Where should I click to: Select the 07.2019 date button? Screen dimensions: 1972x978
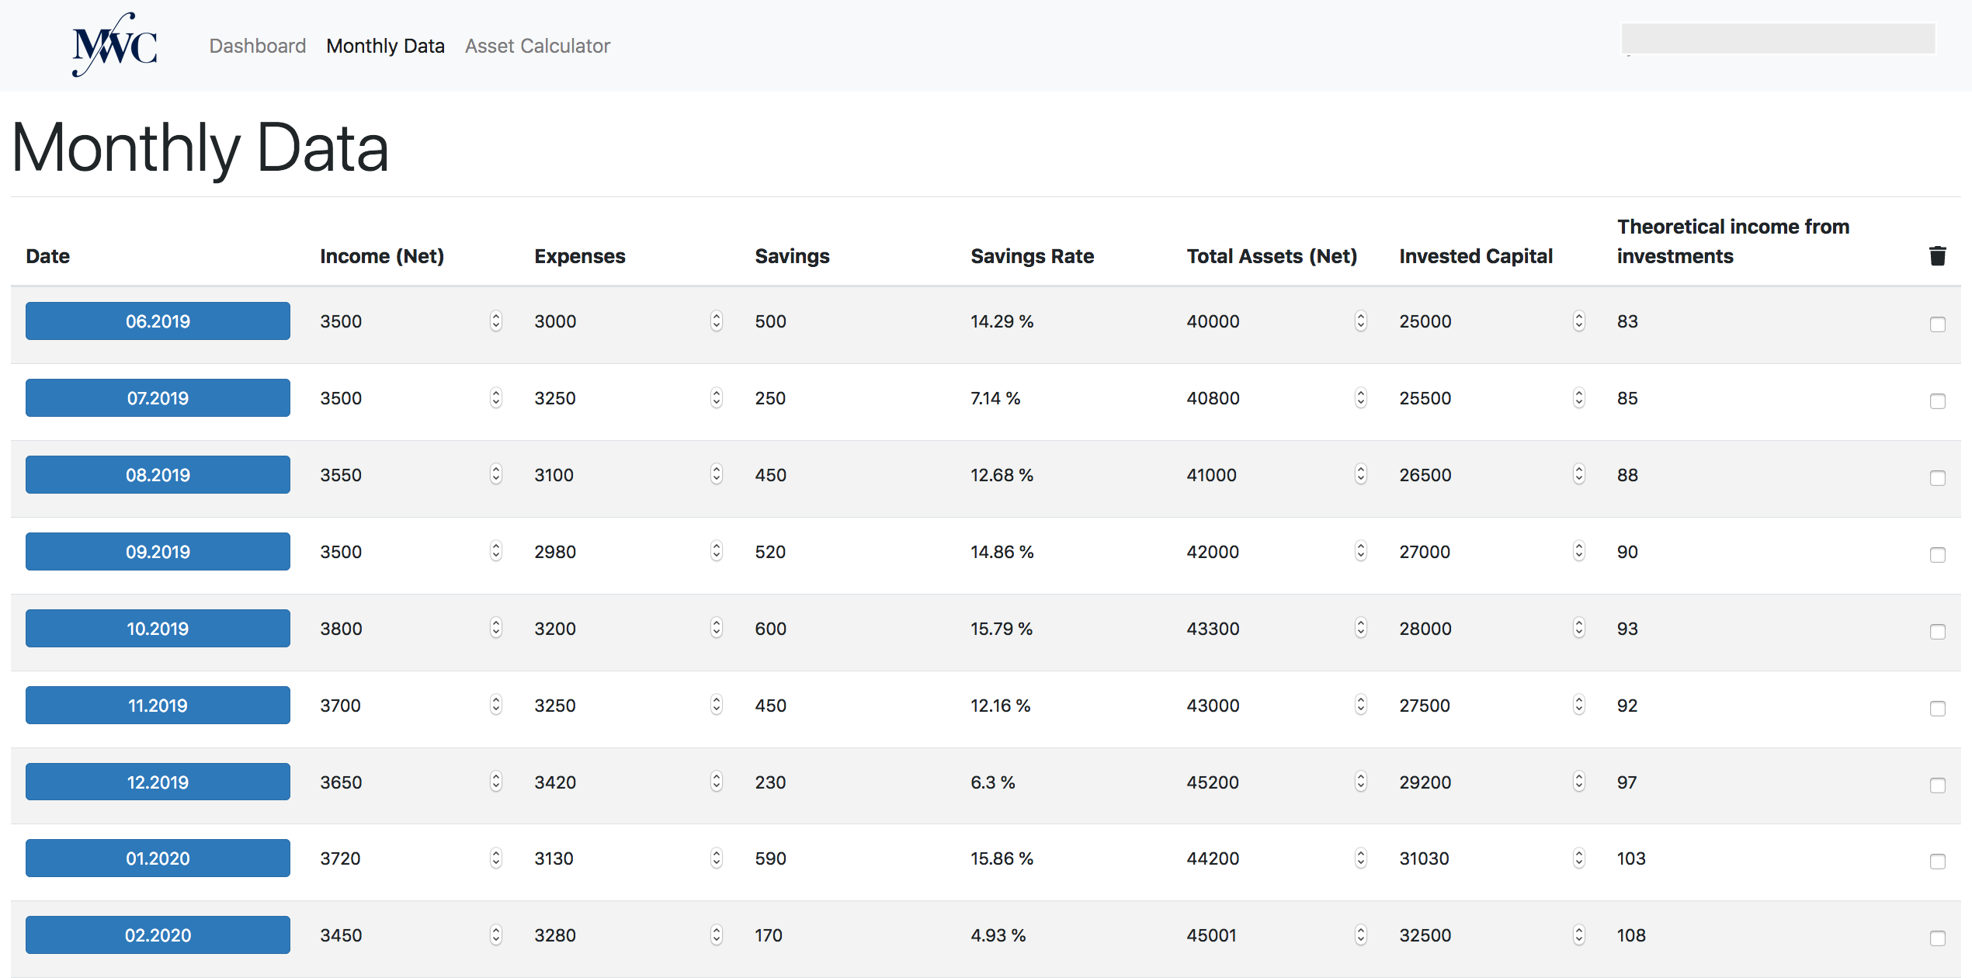pos(158,397)
